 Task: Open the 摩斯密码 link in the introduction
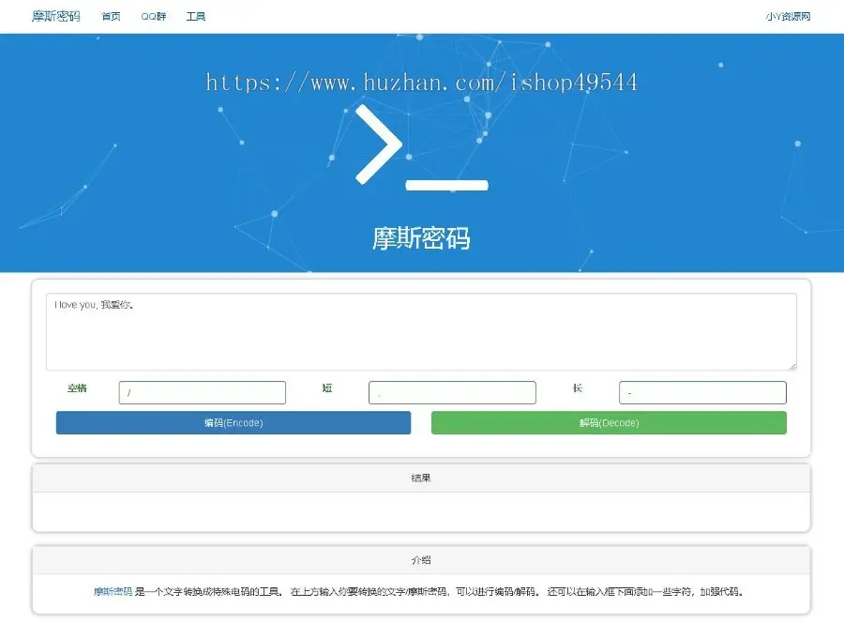112,592
